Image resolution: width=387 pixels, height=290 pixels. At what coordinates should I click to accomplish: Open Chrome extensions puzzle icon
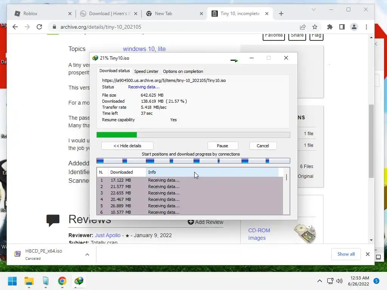coord(330,27)
